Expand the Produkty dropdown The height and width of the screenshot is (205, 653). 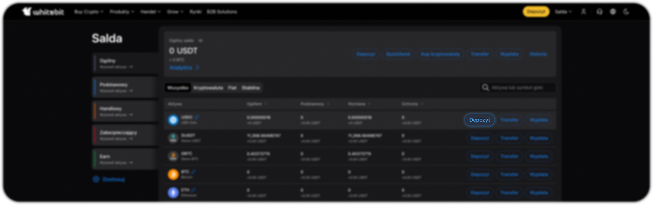tap(122, 12)
